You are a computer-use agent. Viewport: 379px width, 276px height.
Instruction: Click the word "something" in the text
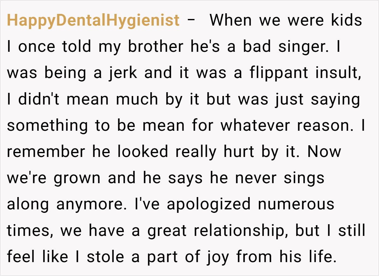(47, 126)
